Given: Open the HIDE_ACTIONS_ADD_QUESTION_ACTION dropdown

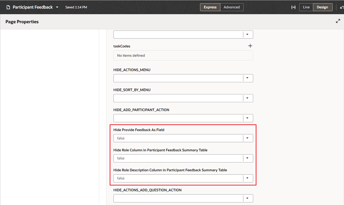Looking at the screenshot, I should pyautogui.click(x=247, y=198).
